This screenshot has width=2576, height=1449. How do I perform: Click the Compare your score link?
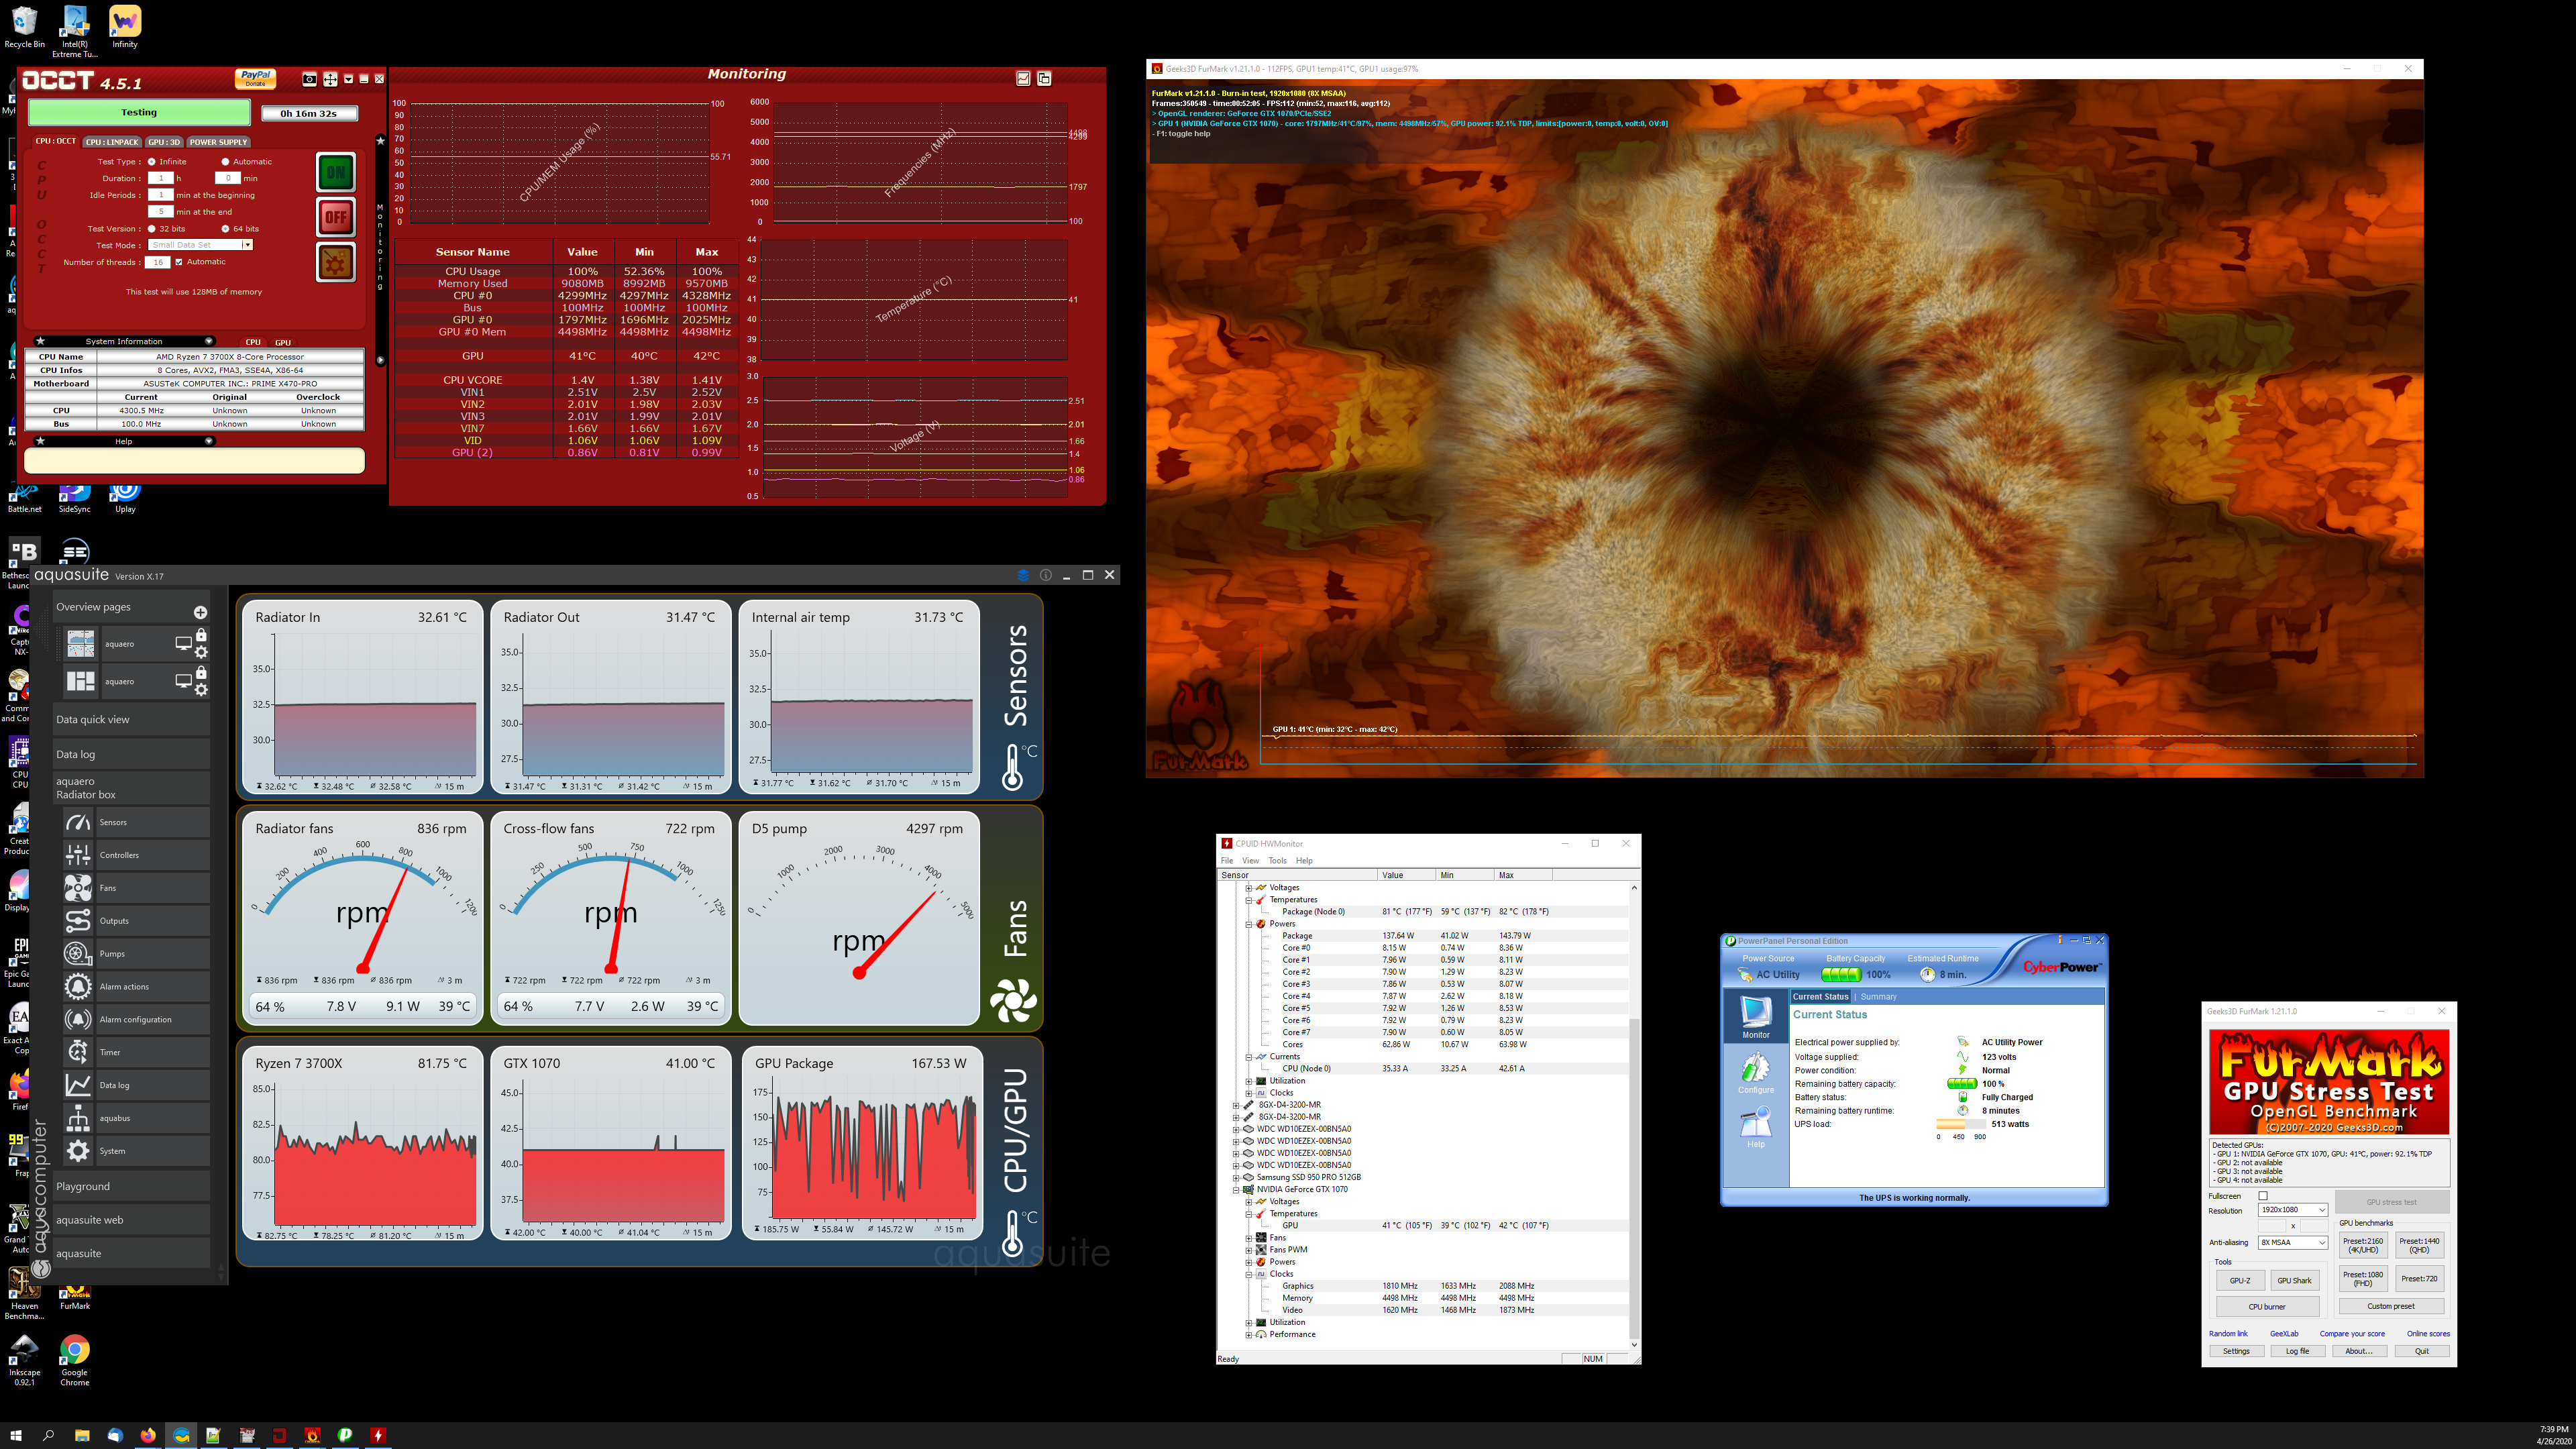[2352, 1334]
